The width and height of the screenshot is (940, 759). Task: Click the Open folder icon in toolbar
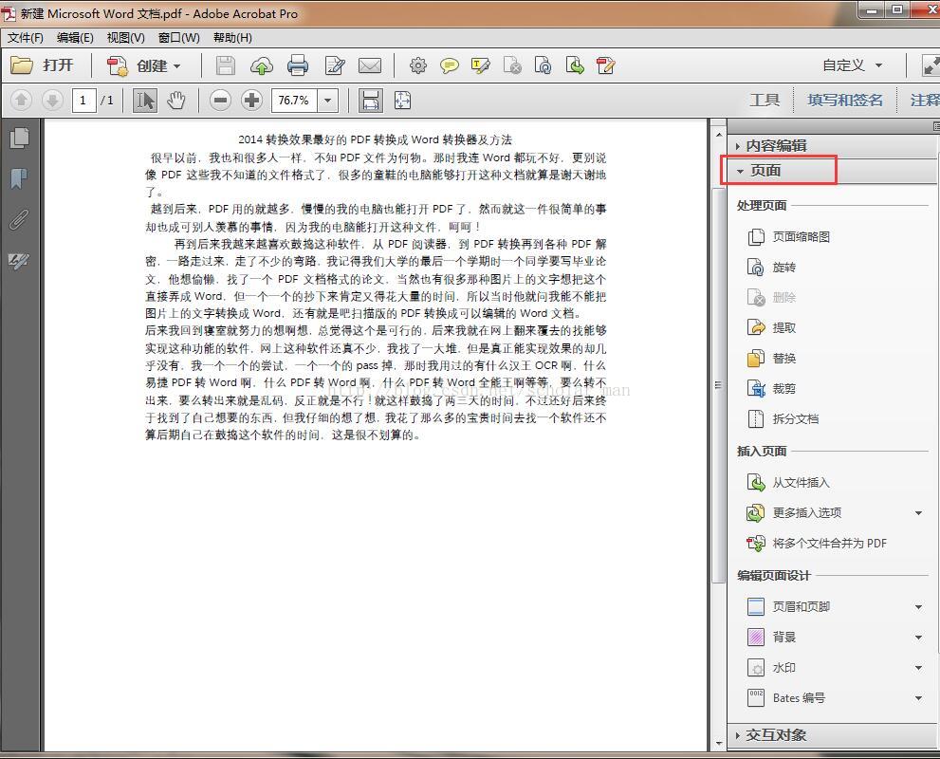point(22,65)
